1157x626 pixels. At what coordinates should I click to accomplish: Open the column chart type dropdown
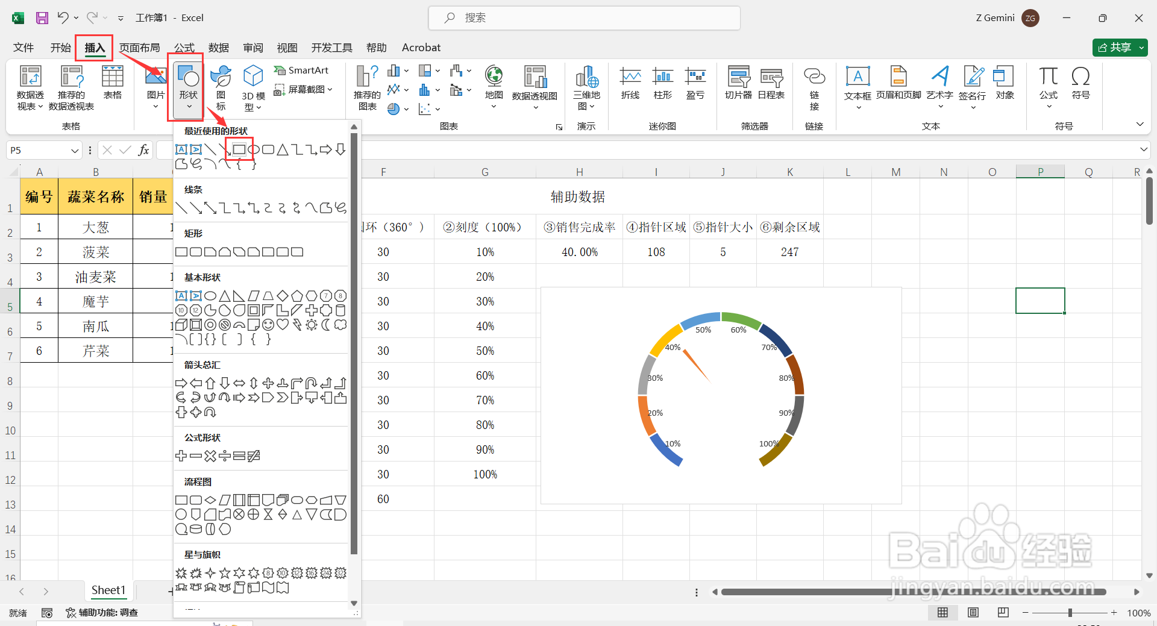point(398,71)
